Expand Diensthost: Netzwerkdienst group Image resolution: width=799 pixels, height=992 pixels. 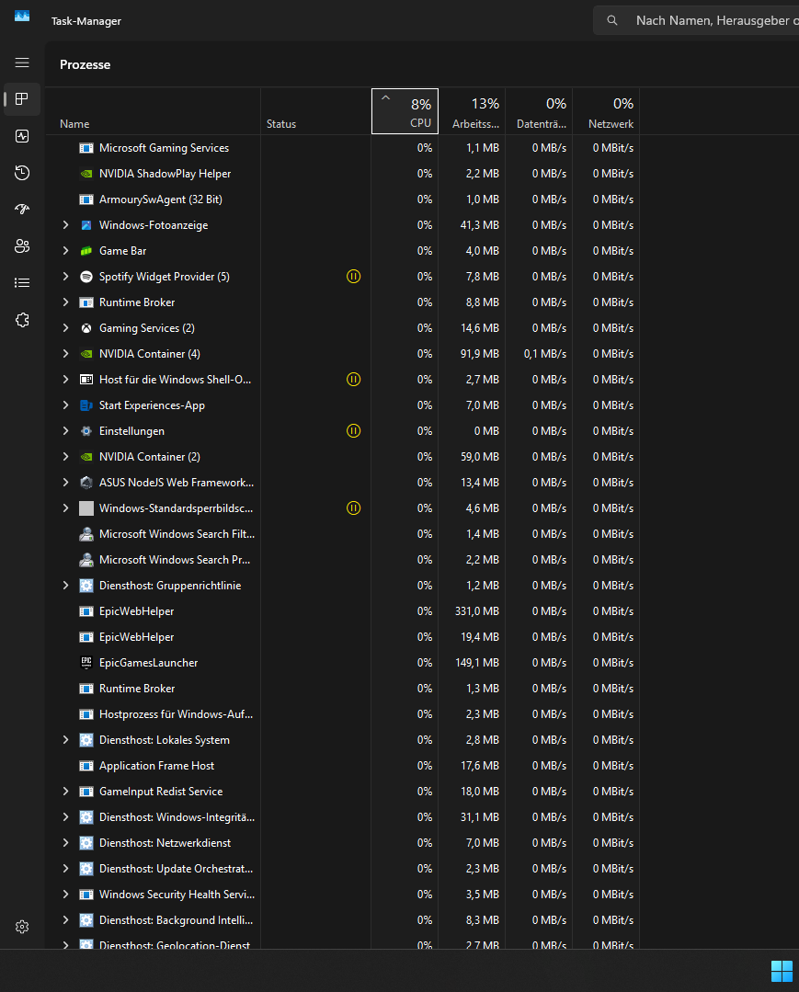click(66, 843)
